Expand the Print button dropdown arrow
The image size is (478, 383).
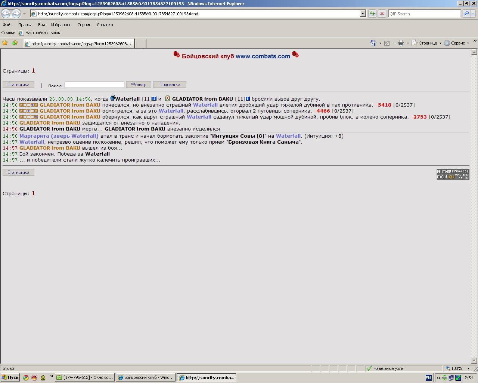[408, 43]
